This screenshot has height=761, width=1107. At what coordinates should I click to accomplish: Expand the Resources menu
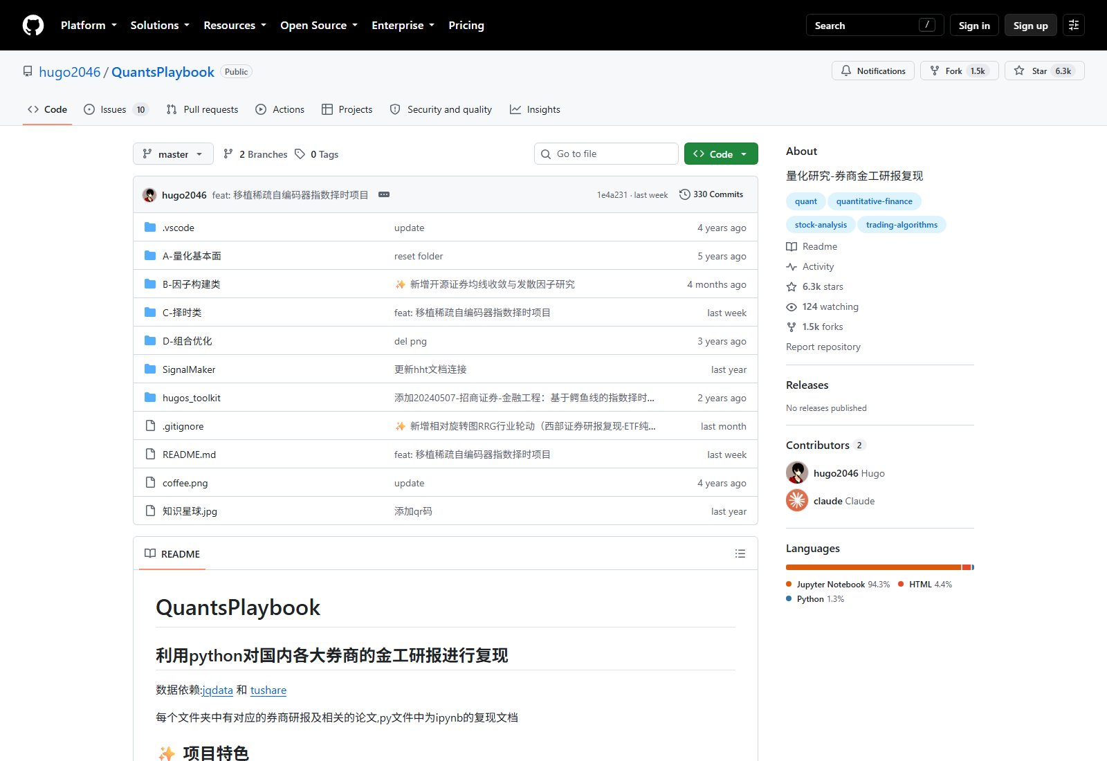235,25
